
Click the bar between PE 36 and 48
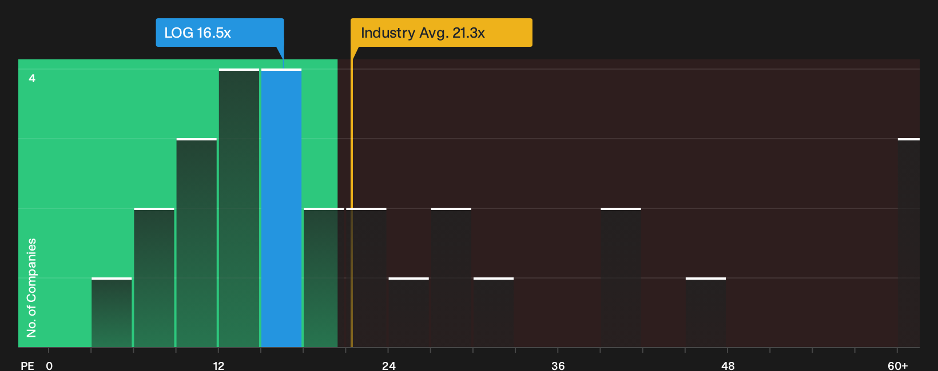621,277
